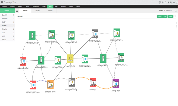Viewport: 178px width, 106px height.
Task: Click the Edit button
Action: click(x=165, y=16)
